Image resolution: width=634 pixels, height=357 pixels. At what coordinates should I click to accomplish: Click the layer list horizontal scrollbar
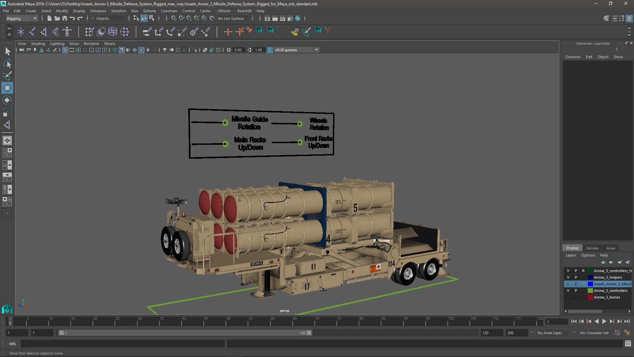click(585, 311)
